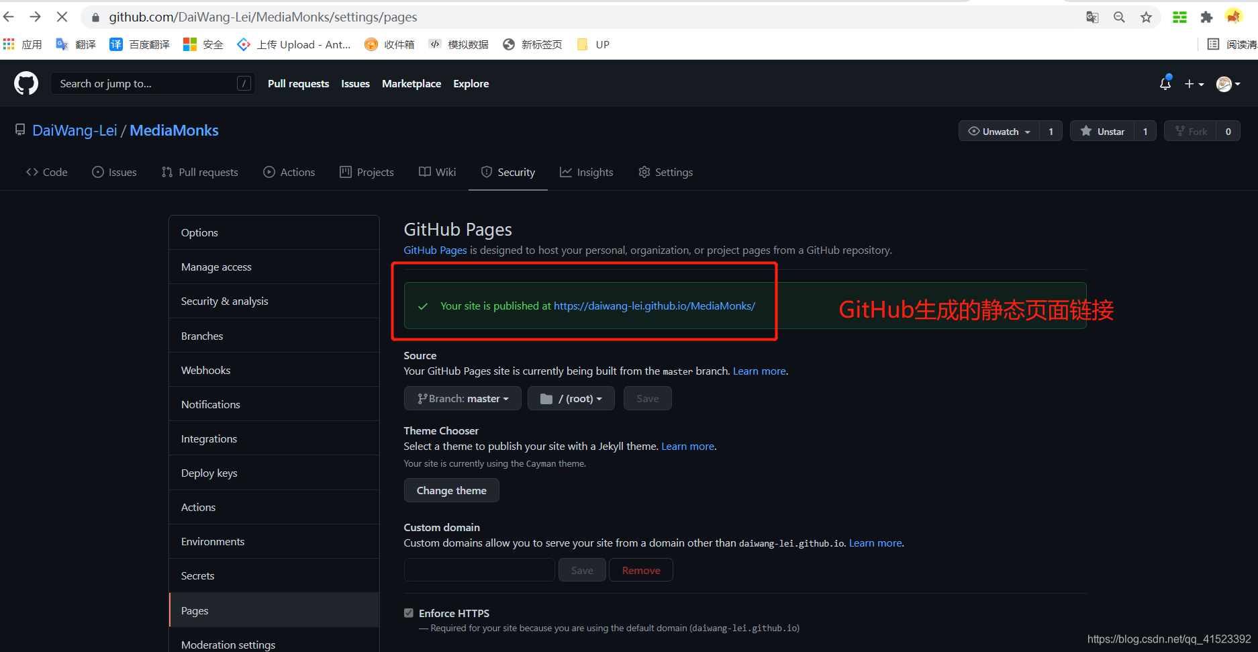Switch to the Security tab
Screen dimensions: 1258x652
pos(508,173)
